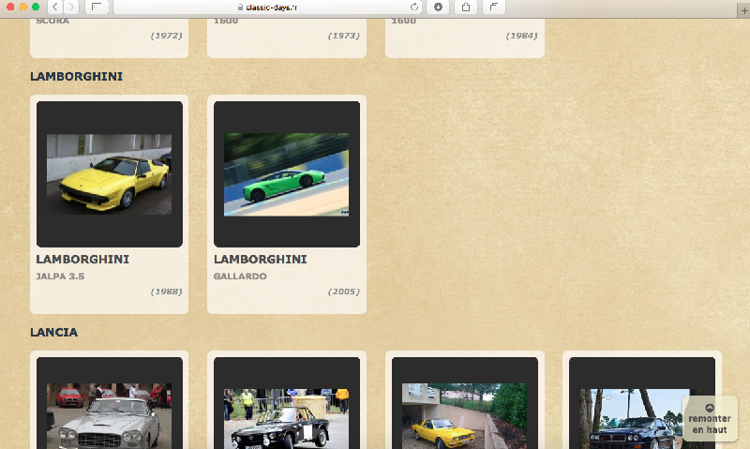Click the (1973) year label

344,36
